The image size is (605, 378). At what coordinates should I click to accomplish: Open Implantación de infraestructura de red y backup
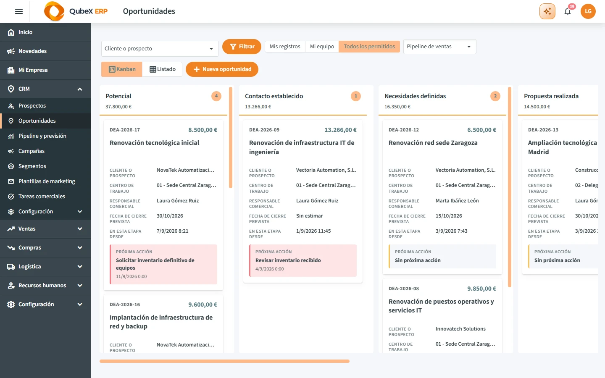pos(161,322)
